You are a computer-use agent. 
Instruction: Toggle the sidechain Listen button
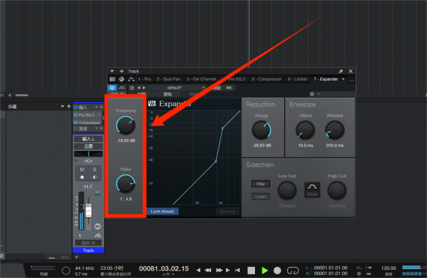[x=261, y=196]
